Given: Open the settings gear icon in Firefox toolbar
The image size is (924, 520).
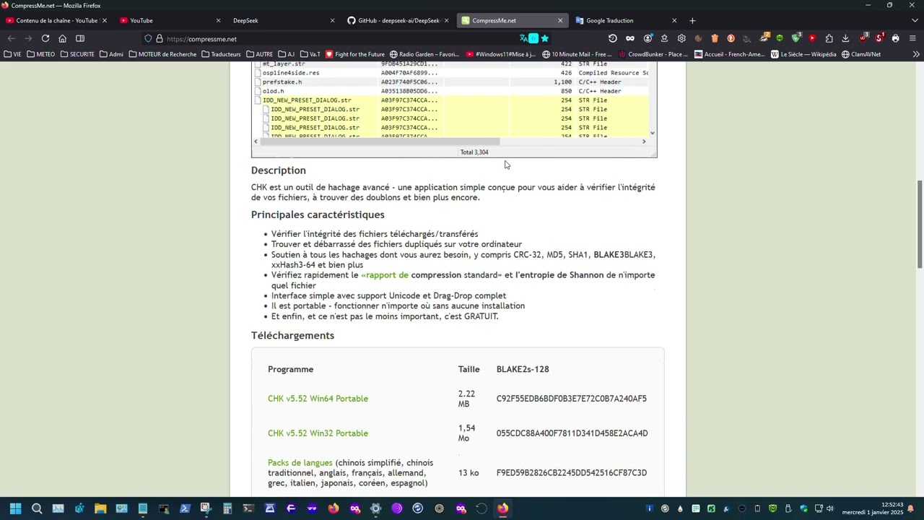Looking at the screenshot, I should (x=681, y=38).
